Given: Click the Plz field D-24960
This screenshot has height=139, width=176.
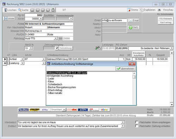Looking at the screenshot, I should (x=36, y=34).
